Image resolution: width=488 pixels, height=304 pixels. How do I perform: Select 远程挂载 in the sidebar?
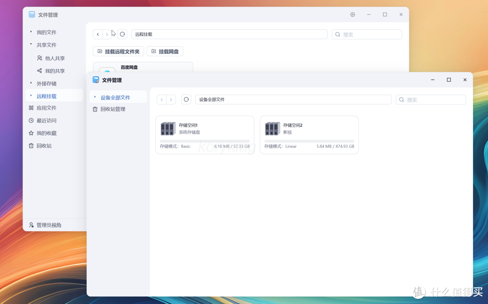pos(46,96)
